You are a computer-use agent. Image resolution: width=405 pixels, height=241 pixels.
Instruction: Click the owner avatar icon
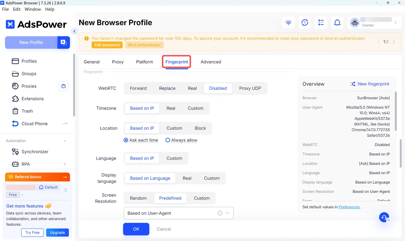click(355, 22)
